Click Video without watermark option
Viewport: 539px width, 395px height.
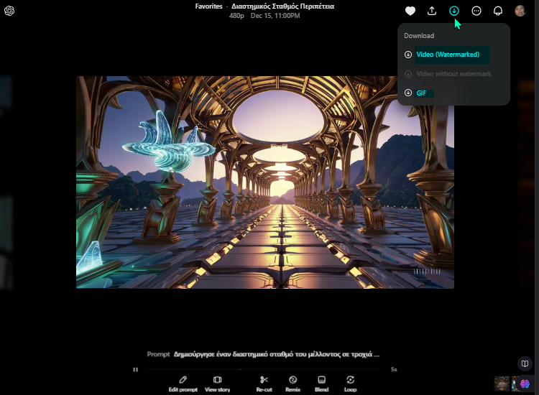point(453,74)
